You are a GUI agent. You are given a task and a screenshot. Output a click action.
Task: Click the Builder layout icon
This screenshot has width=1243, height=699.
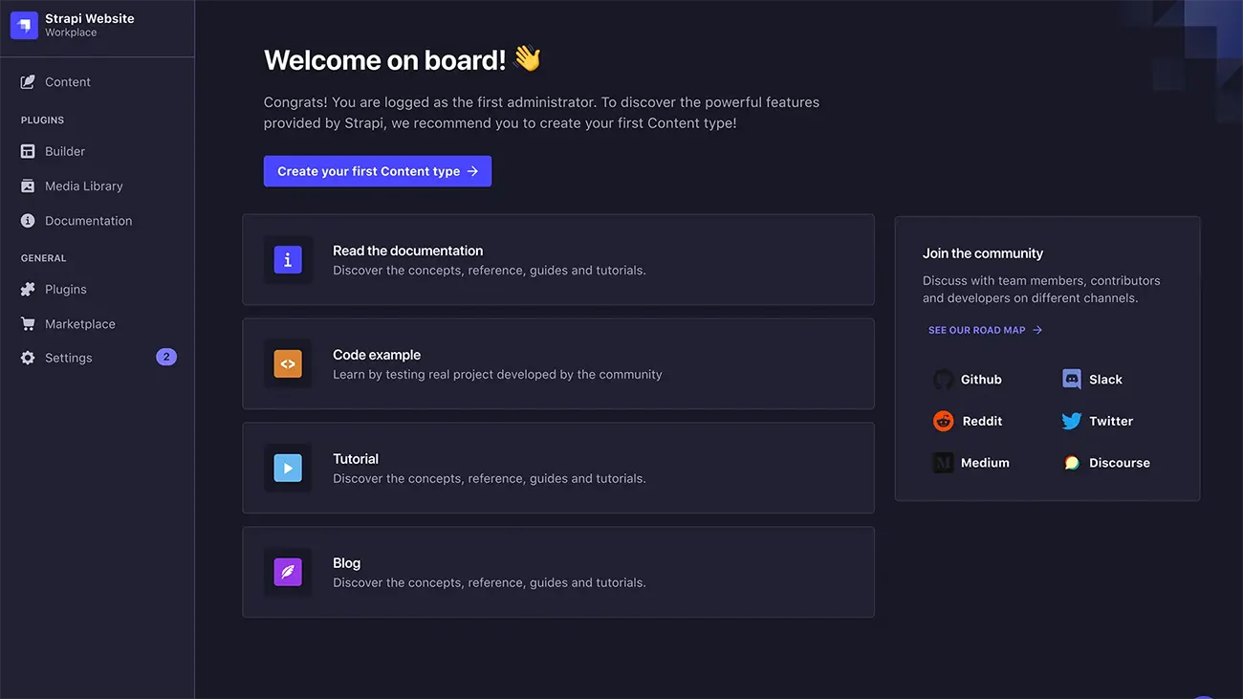point(28,151)
